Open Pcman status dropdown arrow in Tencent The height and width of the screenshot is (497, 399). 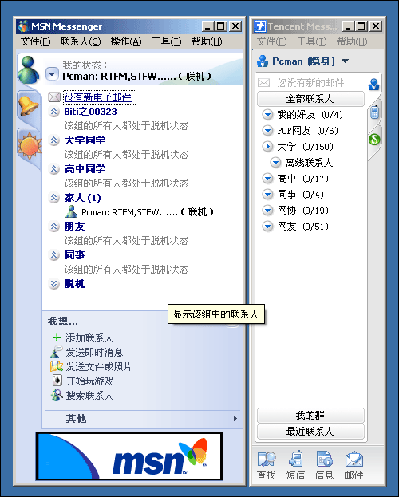pos(345,61)
